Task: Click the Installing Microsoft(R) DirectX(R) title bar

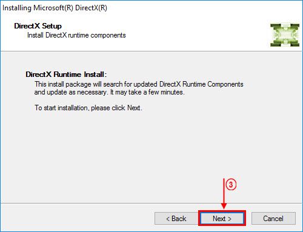Action: [55, 8]
